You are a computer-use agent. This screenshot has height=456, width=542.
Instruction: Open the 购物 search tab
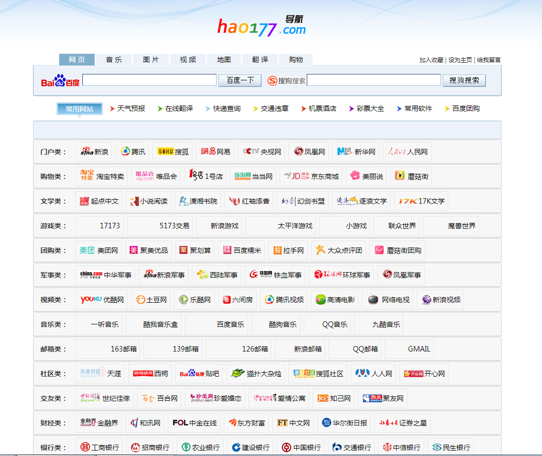296,60
